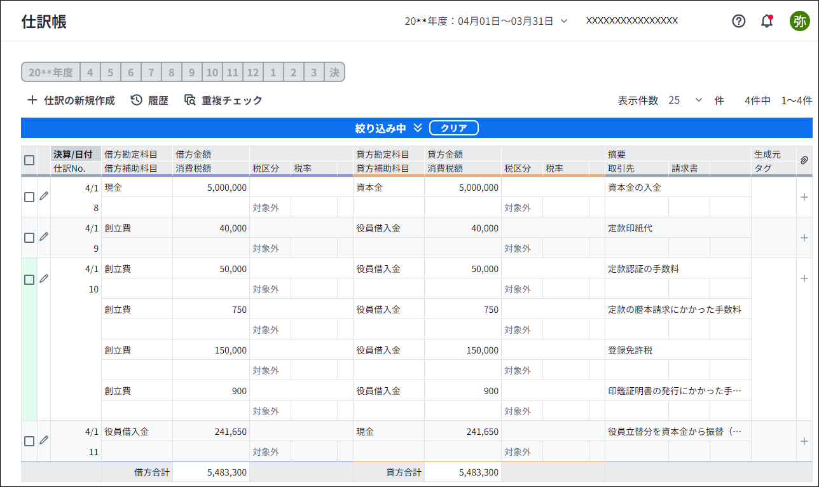
Task: Click the 摘要 column header
Action: point(678,154)
